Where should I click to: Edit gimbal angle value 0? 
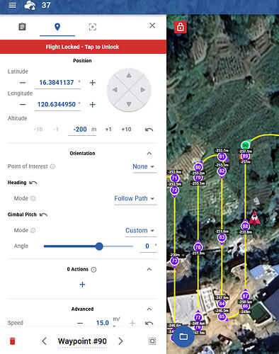click(147, 246)
